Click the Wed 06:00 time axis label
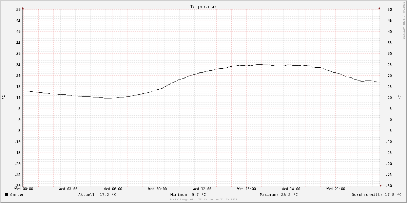 coord(113,189)
